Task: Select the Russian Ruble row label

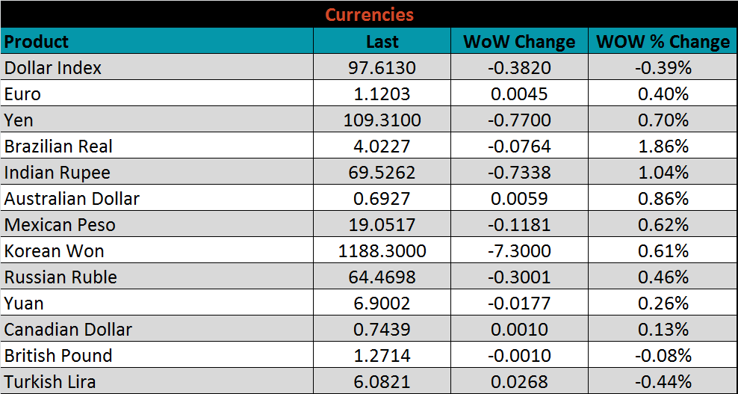Action: [x=61, y=277]
